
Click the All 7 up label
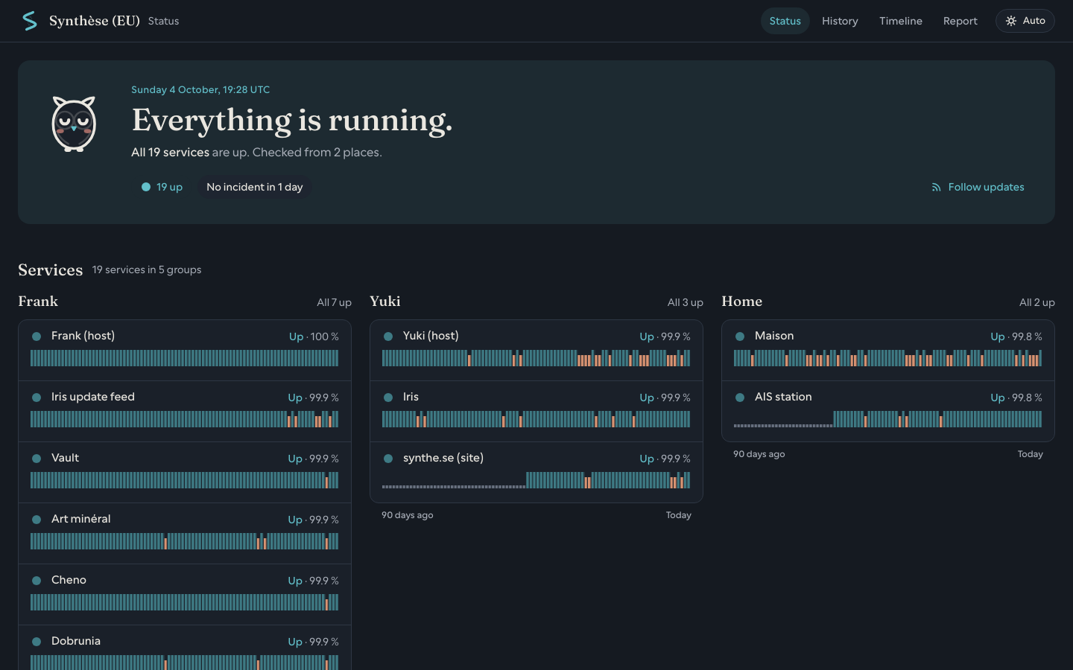pyautogui.click(x=334, y=302)
